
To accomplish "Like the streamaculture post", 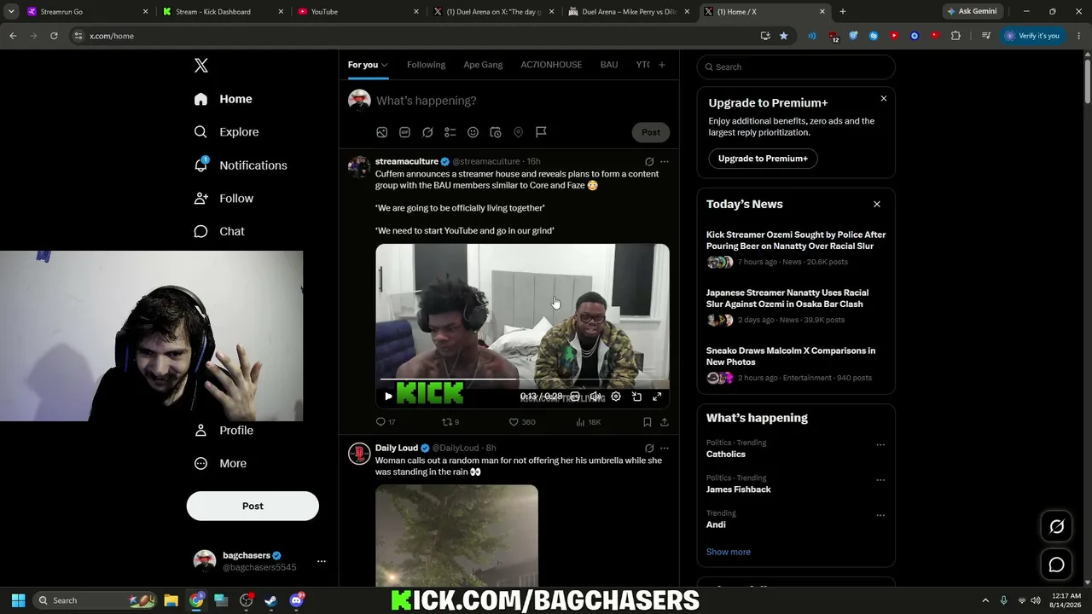I will (522, 422).
